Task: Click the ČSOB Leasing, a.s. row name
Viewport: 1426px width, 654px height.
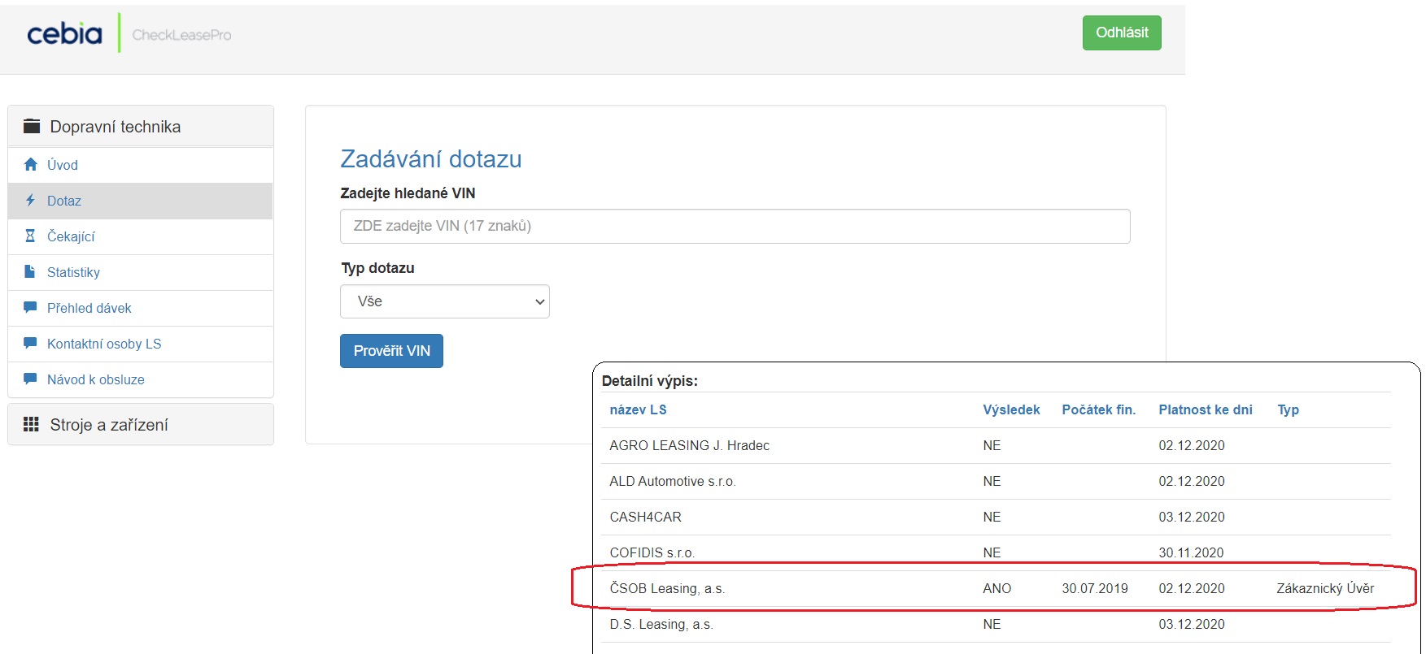Action: [x=667, y=588]
